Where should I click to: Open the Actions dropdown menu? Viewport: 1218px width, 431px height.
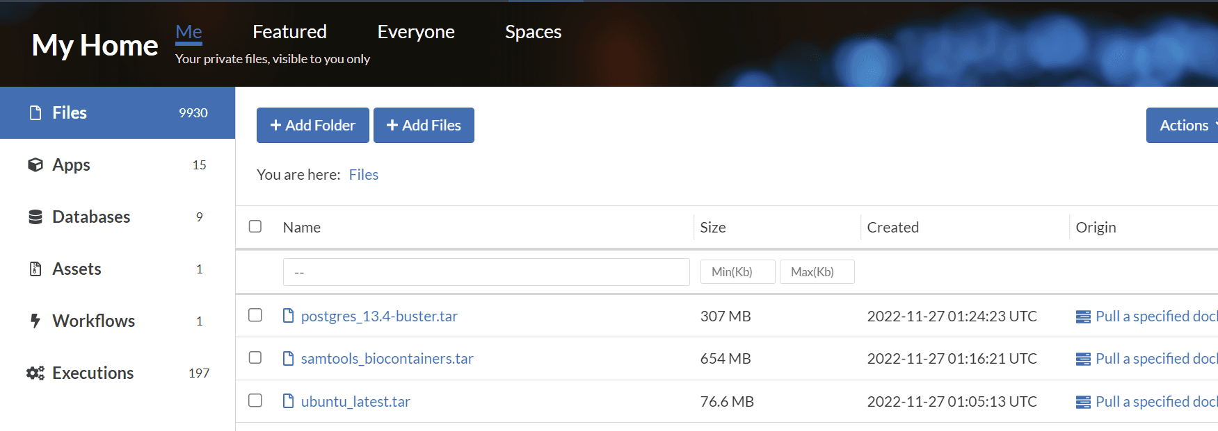point(1184,126)
